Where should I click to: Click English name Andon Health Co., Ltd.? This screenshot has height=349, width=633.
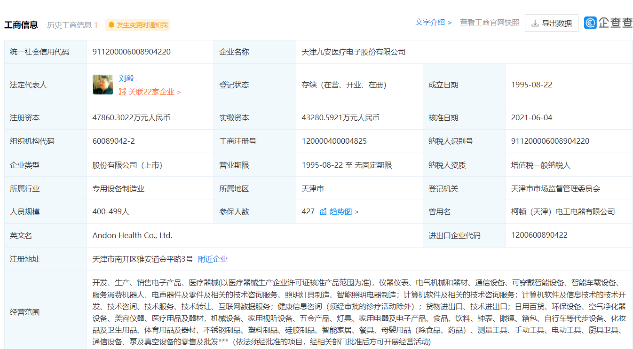(x=133, y=236)
